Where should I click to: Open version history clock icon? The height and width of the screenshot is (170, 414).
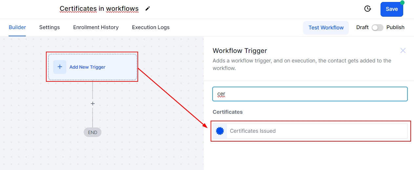(x=368, y=9)
